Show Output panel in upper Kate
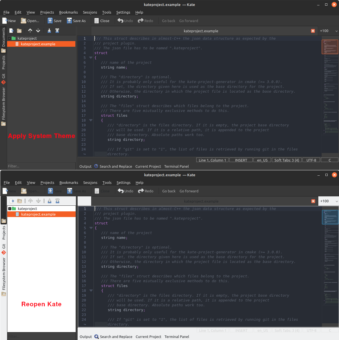Viewport: 339px width, 340px height. 85,166
